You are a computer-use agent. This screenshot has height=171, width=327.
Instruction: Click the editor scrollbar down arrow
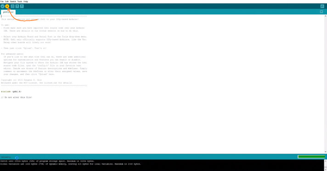coord(325,152)
